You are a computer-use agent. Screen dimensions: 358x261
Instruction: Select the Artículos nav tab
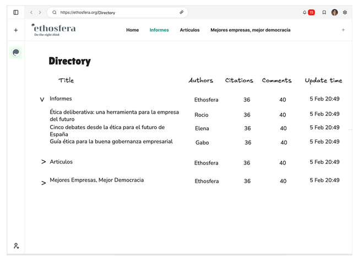click(189, 30)
